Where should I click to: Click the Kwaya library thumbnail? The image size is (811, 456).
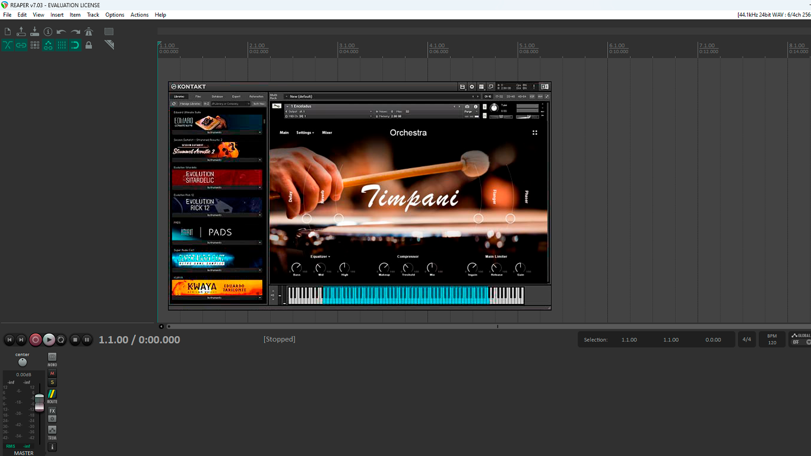[217, 287]
